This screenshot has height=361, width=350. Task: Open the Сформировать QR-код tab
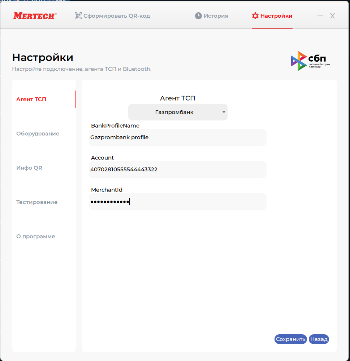click(116, 16)
